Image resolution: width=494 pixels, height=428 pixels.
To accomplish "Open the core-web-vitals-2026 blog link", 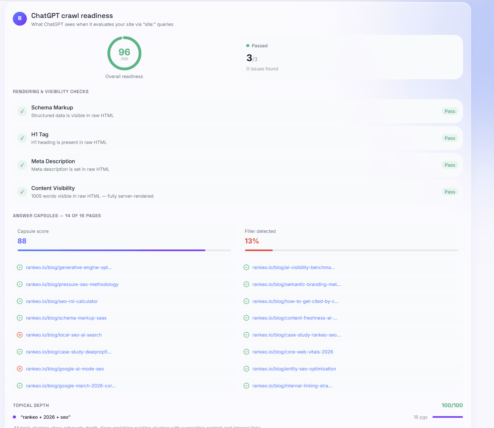I will coord(293,352).
